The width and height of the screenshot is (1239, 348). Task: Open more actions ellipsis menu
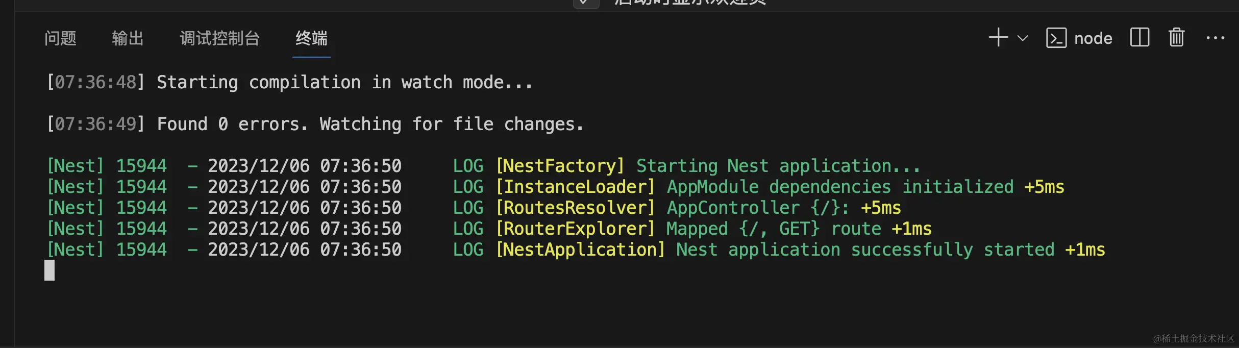(1215, 38)
